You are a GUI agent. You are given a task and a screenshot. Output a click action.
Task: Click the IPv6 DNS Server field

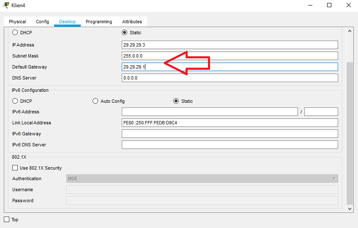point(230,145)
